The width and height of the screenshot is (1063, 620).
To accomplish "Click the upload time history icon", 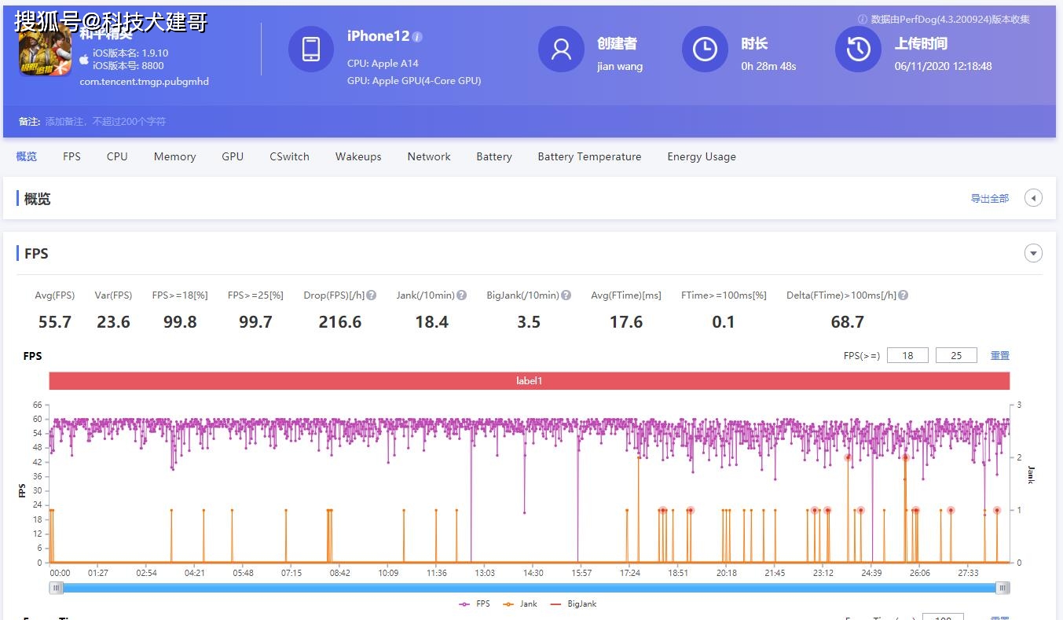I will tap(858, 49).
